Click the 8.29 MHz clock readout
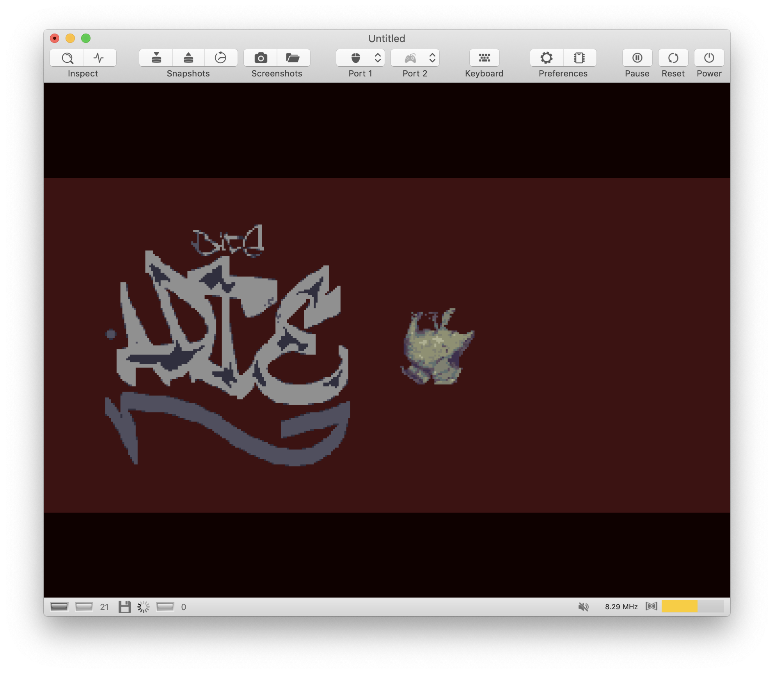 (621, 607)
